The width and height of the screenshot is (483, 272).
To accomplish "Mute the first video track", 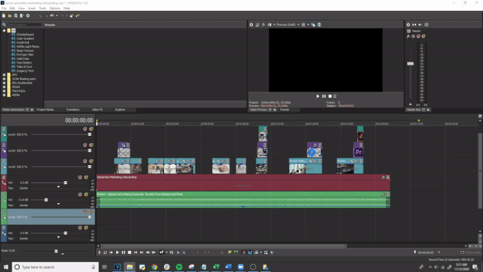I will coord(85,129).
